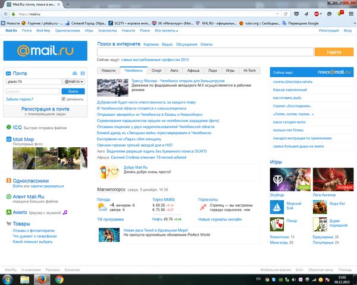Open Мой Мир via its smiley icon
Screen dimensions: 357x285
(7, 140)
